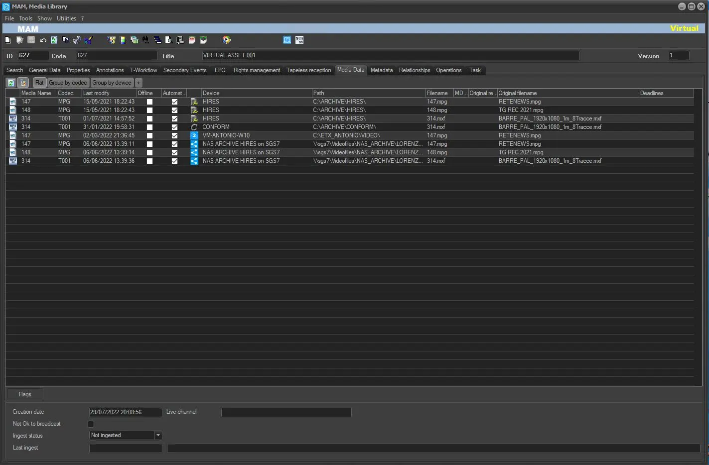Enable the Not Ok to broadcast checkbox
709x465 pixels.
91,424
